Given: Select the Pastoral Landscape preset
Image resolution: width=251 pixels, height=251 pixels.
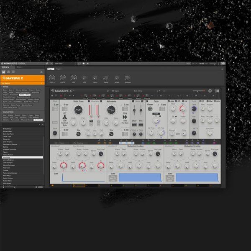Looking at the screenshot, I should click(23, 173).
